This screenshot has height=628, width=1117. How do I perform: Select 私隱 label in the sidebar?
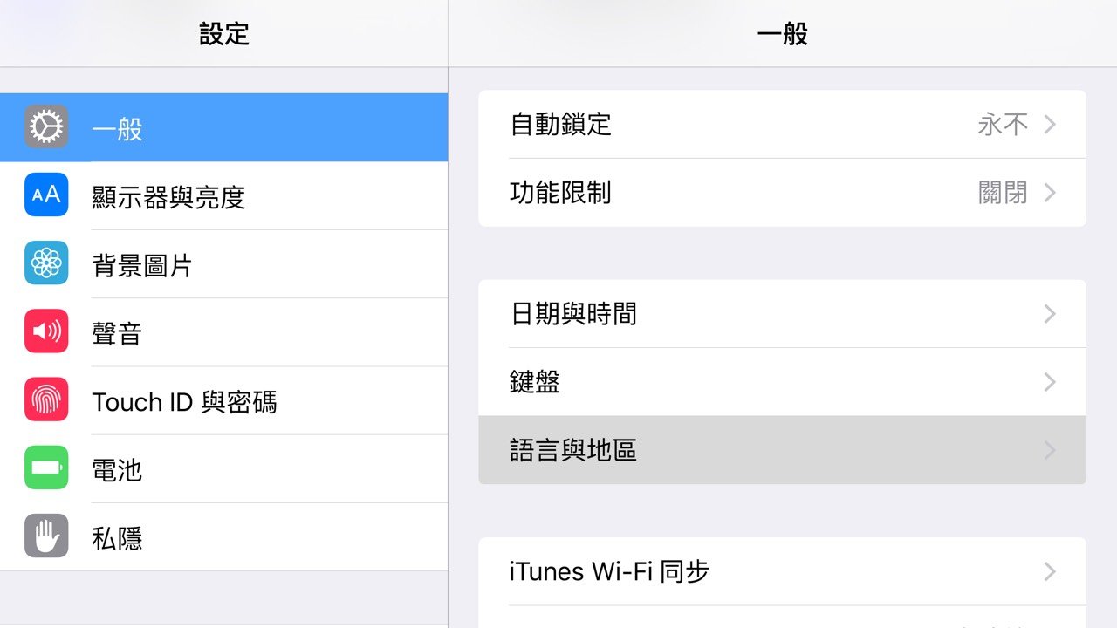[117, 538]
